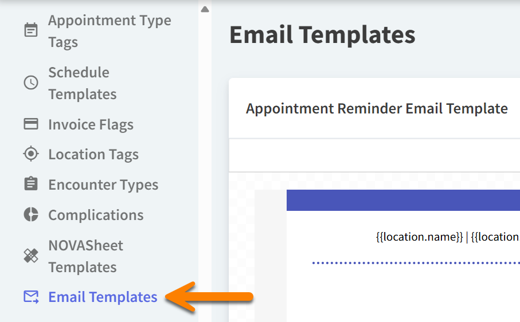The height and width of the screenshot is (322, 520).
Task: Click the Appointment Reminder Email Template header
Action: 377,108
